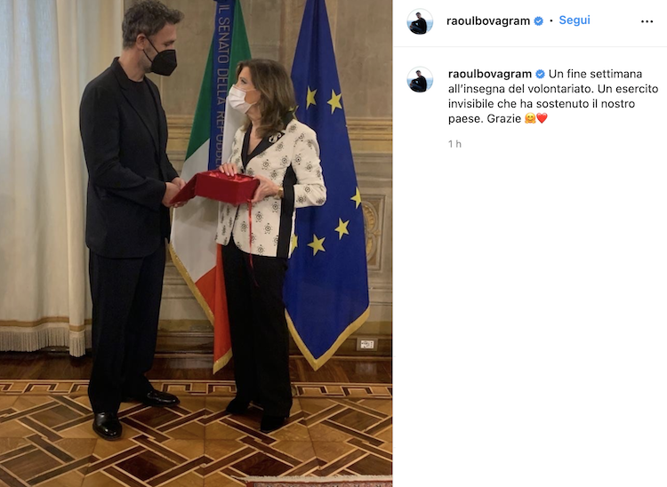Open the profile avatar beside the caption
The width and height of the screenshot is (667, 487).
420,79
